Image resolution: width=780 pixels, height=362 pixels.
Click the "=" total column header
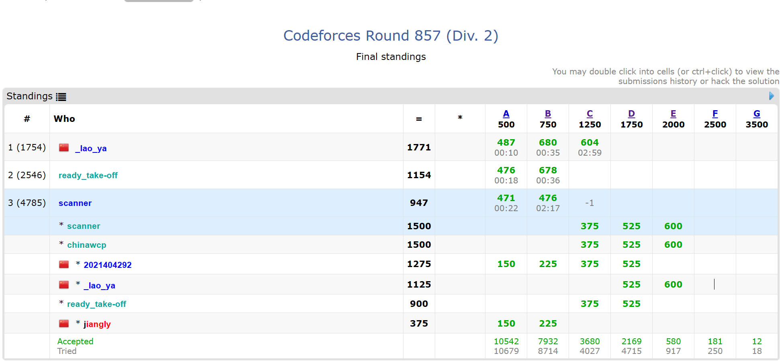419,119
